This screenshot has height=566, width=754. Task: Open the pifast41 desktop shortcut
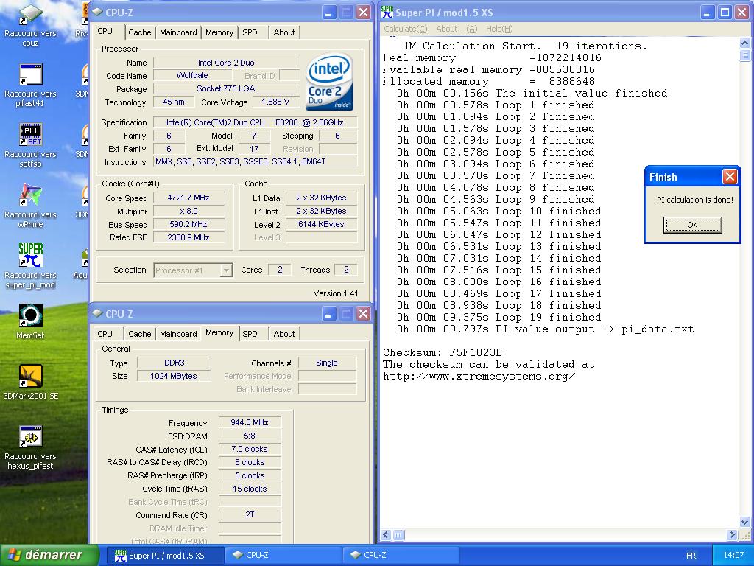[x=30, y=76]
